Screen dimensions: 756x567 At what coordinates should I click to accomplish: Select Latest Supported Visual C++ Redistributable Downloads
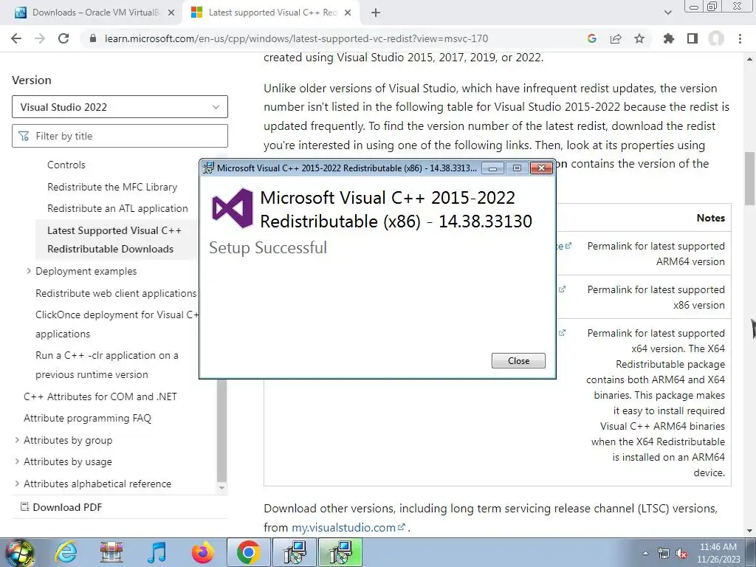coord(116,240)
